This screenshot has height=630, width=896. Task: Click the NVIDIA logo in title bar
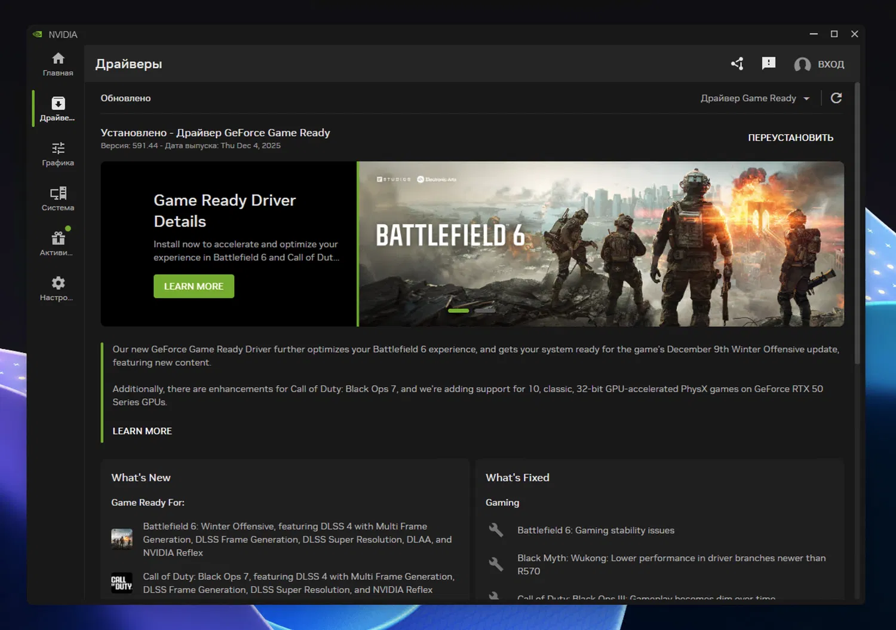(38, 35)
